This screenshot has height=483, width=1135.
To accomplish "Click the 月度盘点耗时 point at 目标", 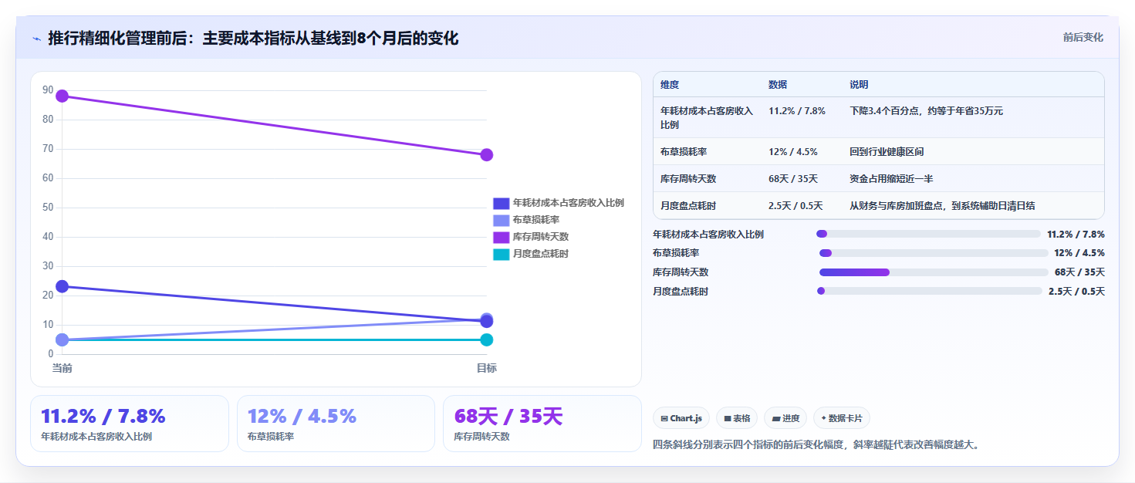I will click(x=486, y=339).
